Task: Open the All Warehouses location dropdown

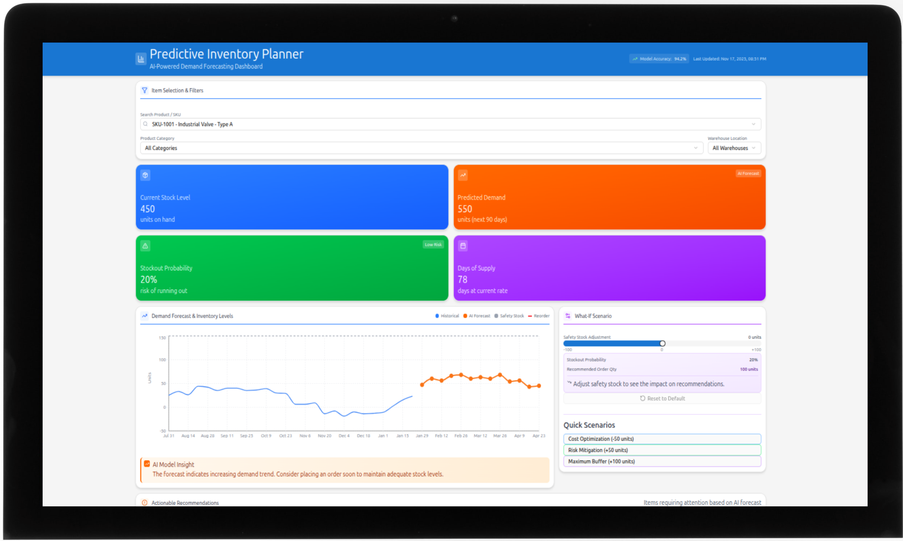Action: pyautogui.click(x=734, y=148)
